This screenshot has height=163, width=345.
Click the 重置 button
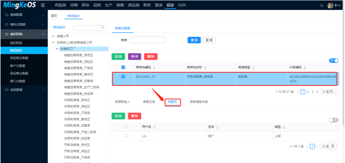coord(209,40)
